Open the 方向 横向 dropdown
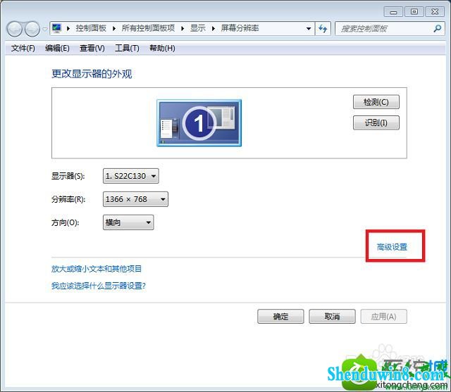Viewport: 451px width, 392px height. tap(128, 222)
